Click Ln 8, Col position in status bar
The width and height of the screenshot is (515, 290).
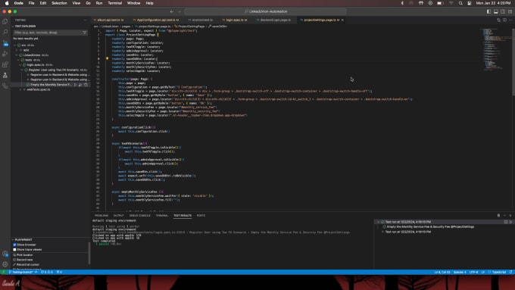point(442,272)
